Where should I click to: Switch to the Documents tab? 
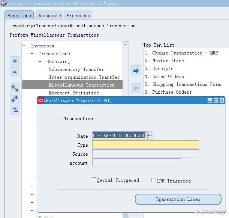[49, 15]
